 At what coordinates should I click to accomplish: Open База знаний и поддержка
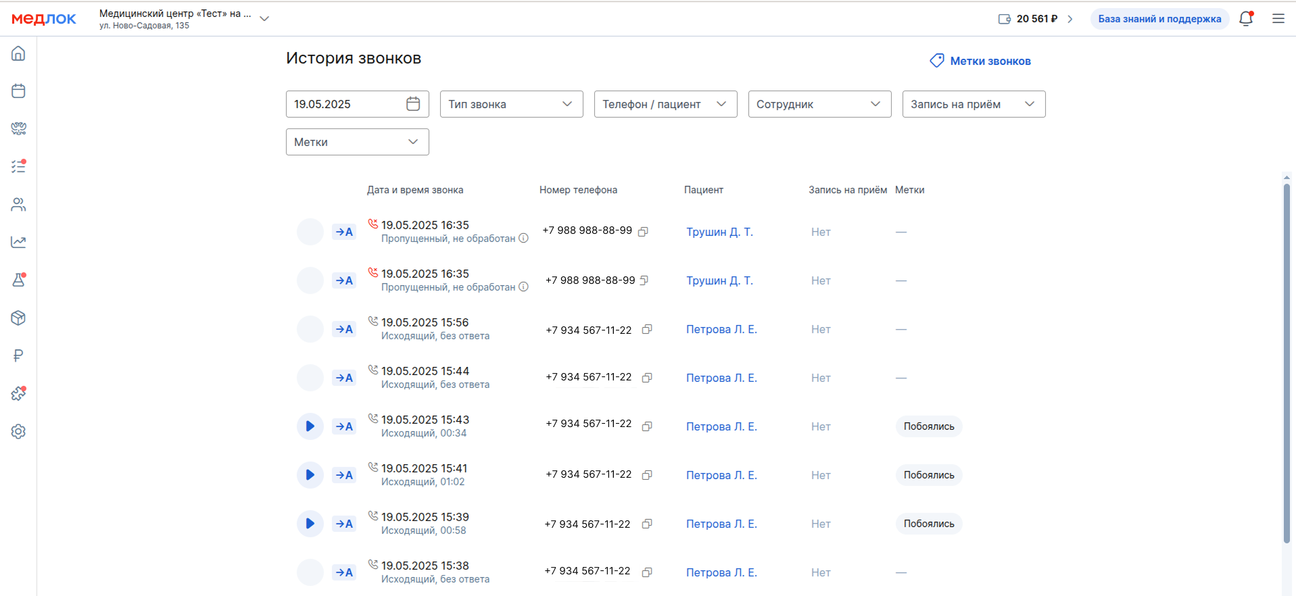[1159, 19]
